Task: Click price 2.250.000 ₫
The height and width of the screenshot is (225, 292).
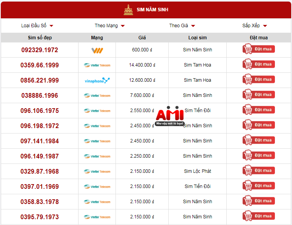Action: 142,156
